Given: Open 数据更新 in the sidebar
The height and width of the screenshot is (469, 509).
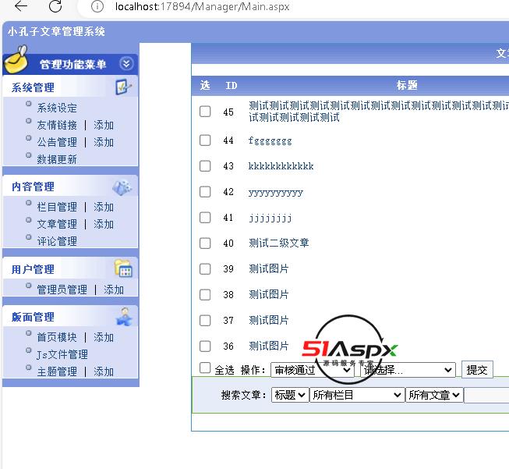Looking at the screenshot, I should point(57,159).
